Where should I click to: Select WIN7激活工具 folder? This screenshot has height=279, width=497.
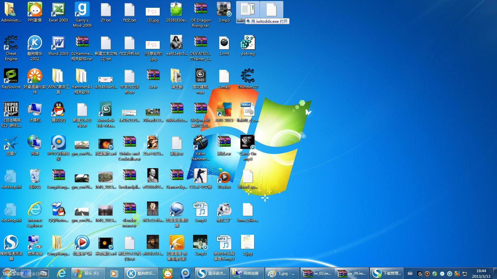pyautogui.click(x=58, y=81)
